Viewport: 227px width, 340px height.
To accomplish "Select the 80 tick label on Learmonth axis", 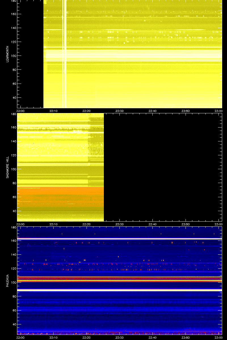I will pos(14,70).
